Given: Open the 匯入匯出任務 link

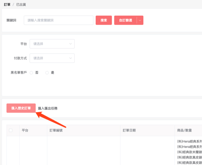Looking at the screenshot, I should 48,108.
